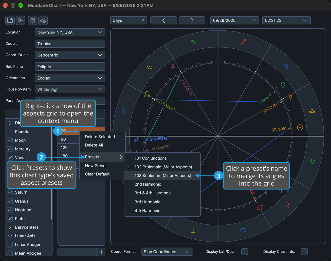Select 103 Keplerian (Minor Aspects) preset
Viewport: 331px width, 261px height.
[162, 176]
